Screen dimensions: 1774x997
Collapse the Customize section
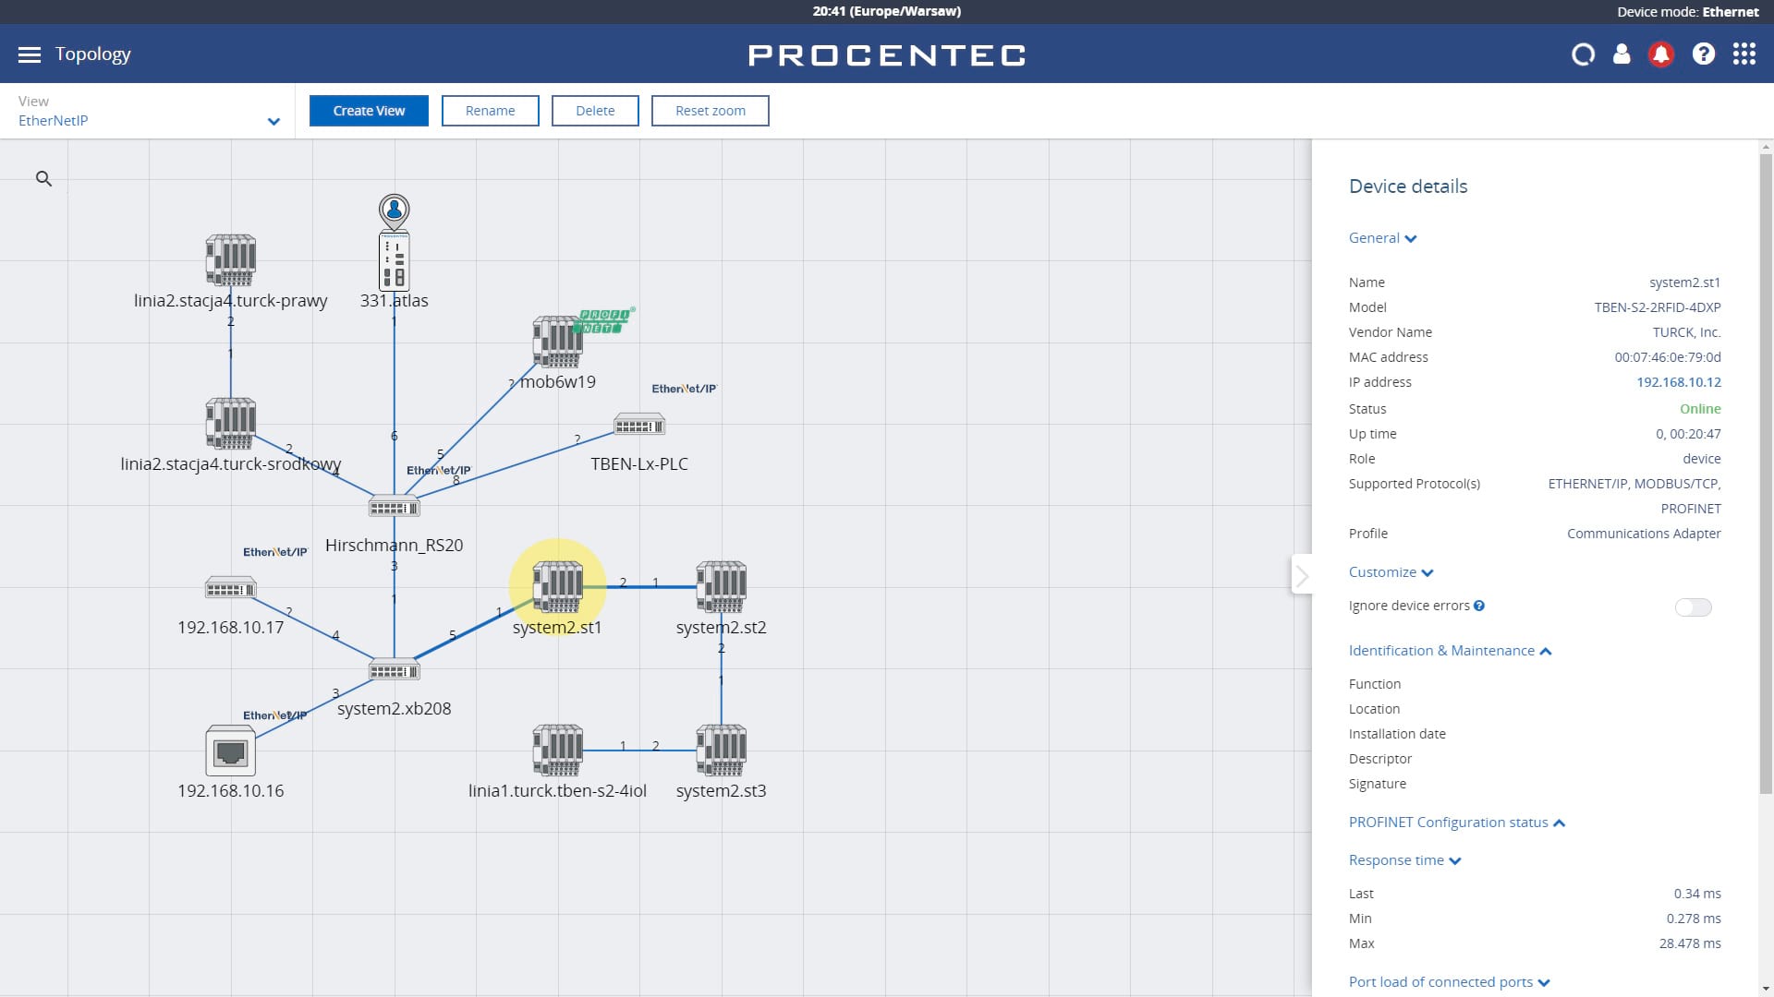click(x=1391, y=572)
